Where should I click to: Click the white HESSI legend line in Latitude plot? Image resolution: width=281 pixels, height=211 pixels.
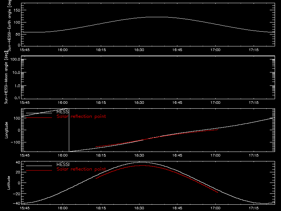[x=39, y=166]
